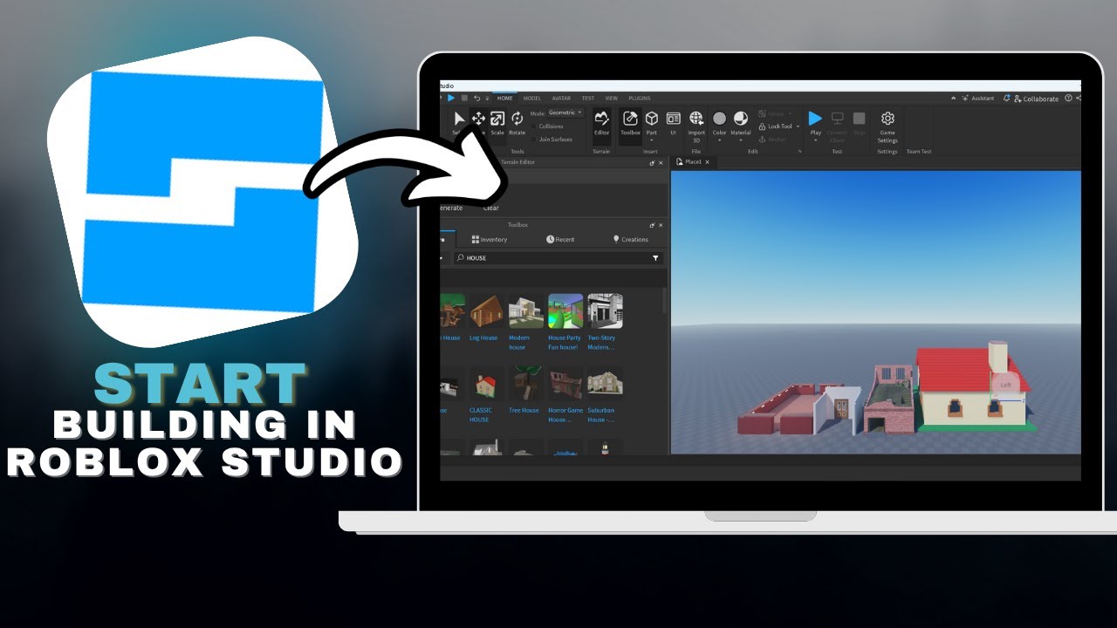Expand the Color dropdown arrow
1117x628 pixels.
click(719, 140)
